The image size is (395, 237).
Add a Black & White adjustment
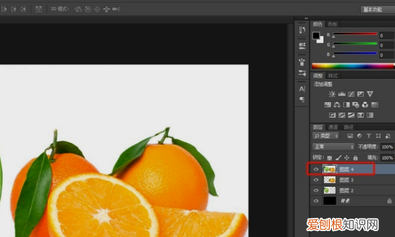[346, 105]
